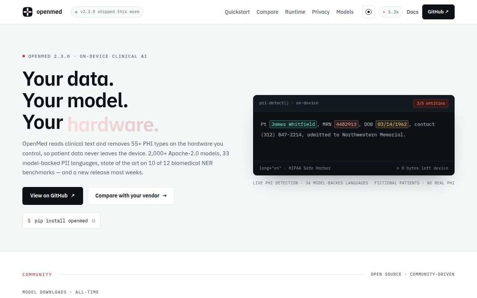The image size is (477, 298).
Task: Click the 03/14/1962 DOB highlighted entity
Action: 392,124
